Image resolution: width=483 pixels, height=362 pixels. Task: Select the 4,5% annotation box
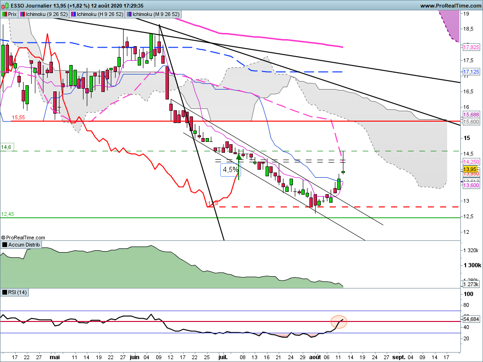point(230,170)
